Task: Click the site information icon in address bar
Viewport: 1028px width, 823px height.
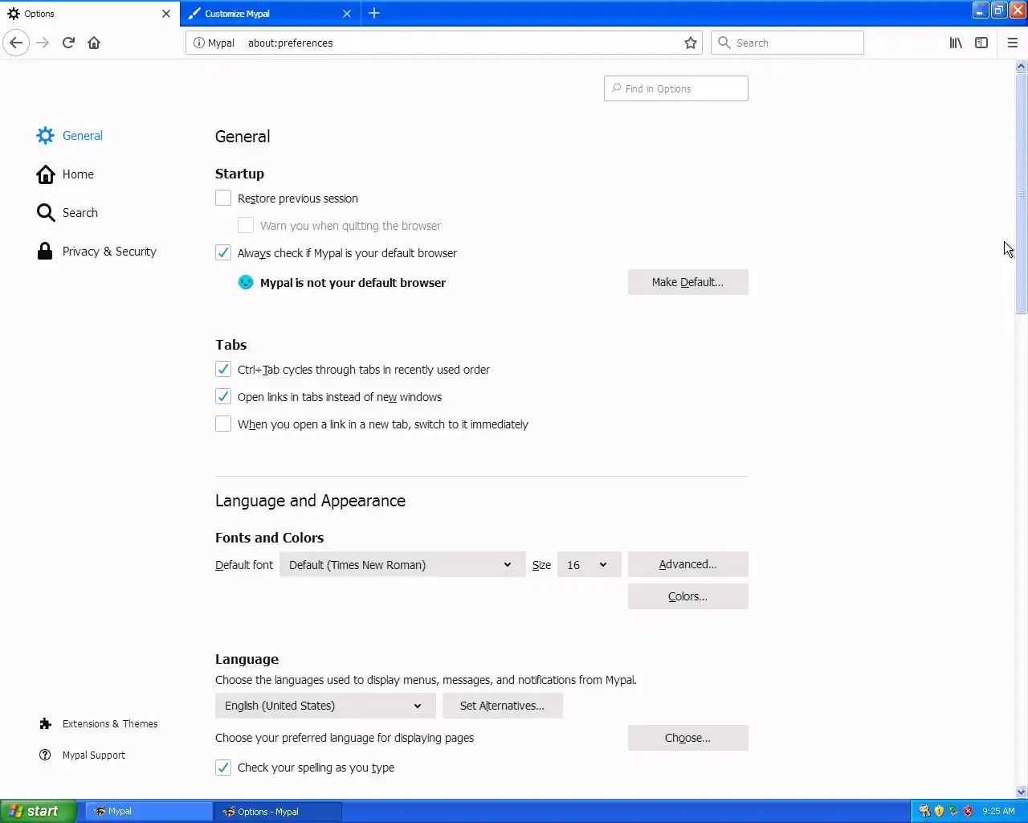Action: (x=199, y=43)
